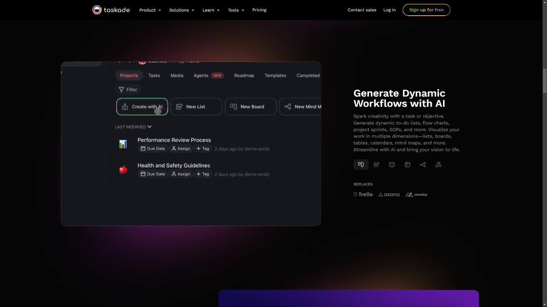Open the Product dropdown menu
The image size is (547, 307).
(150, 10)
